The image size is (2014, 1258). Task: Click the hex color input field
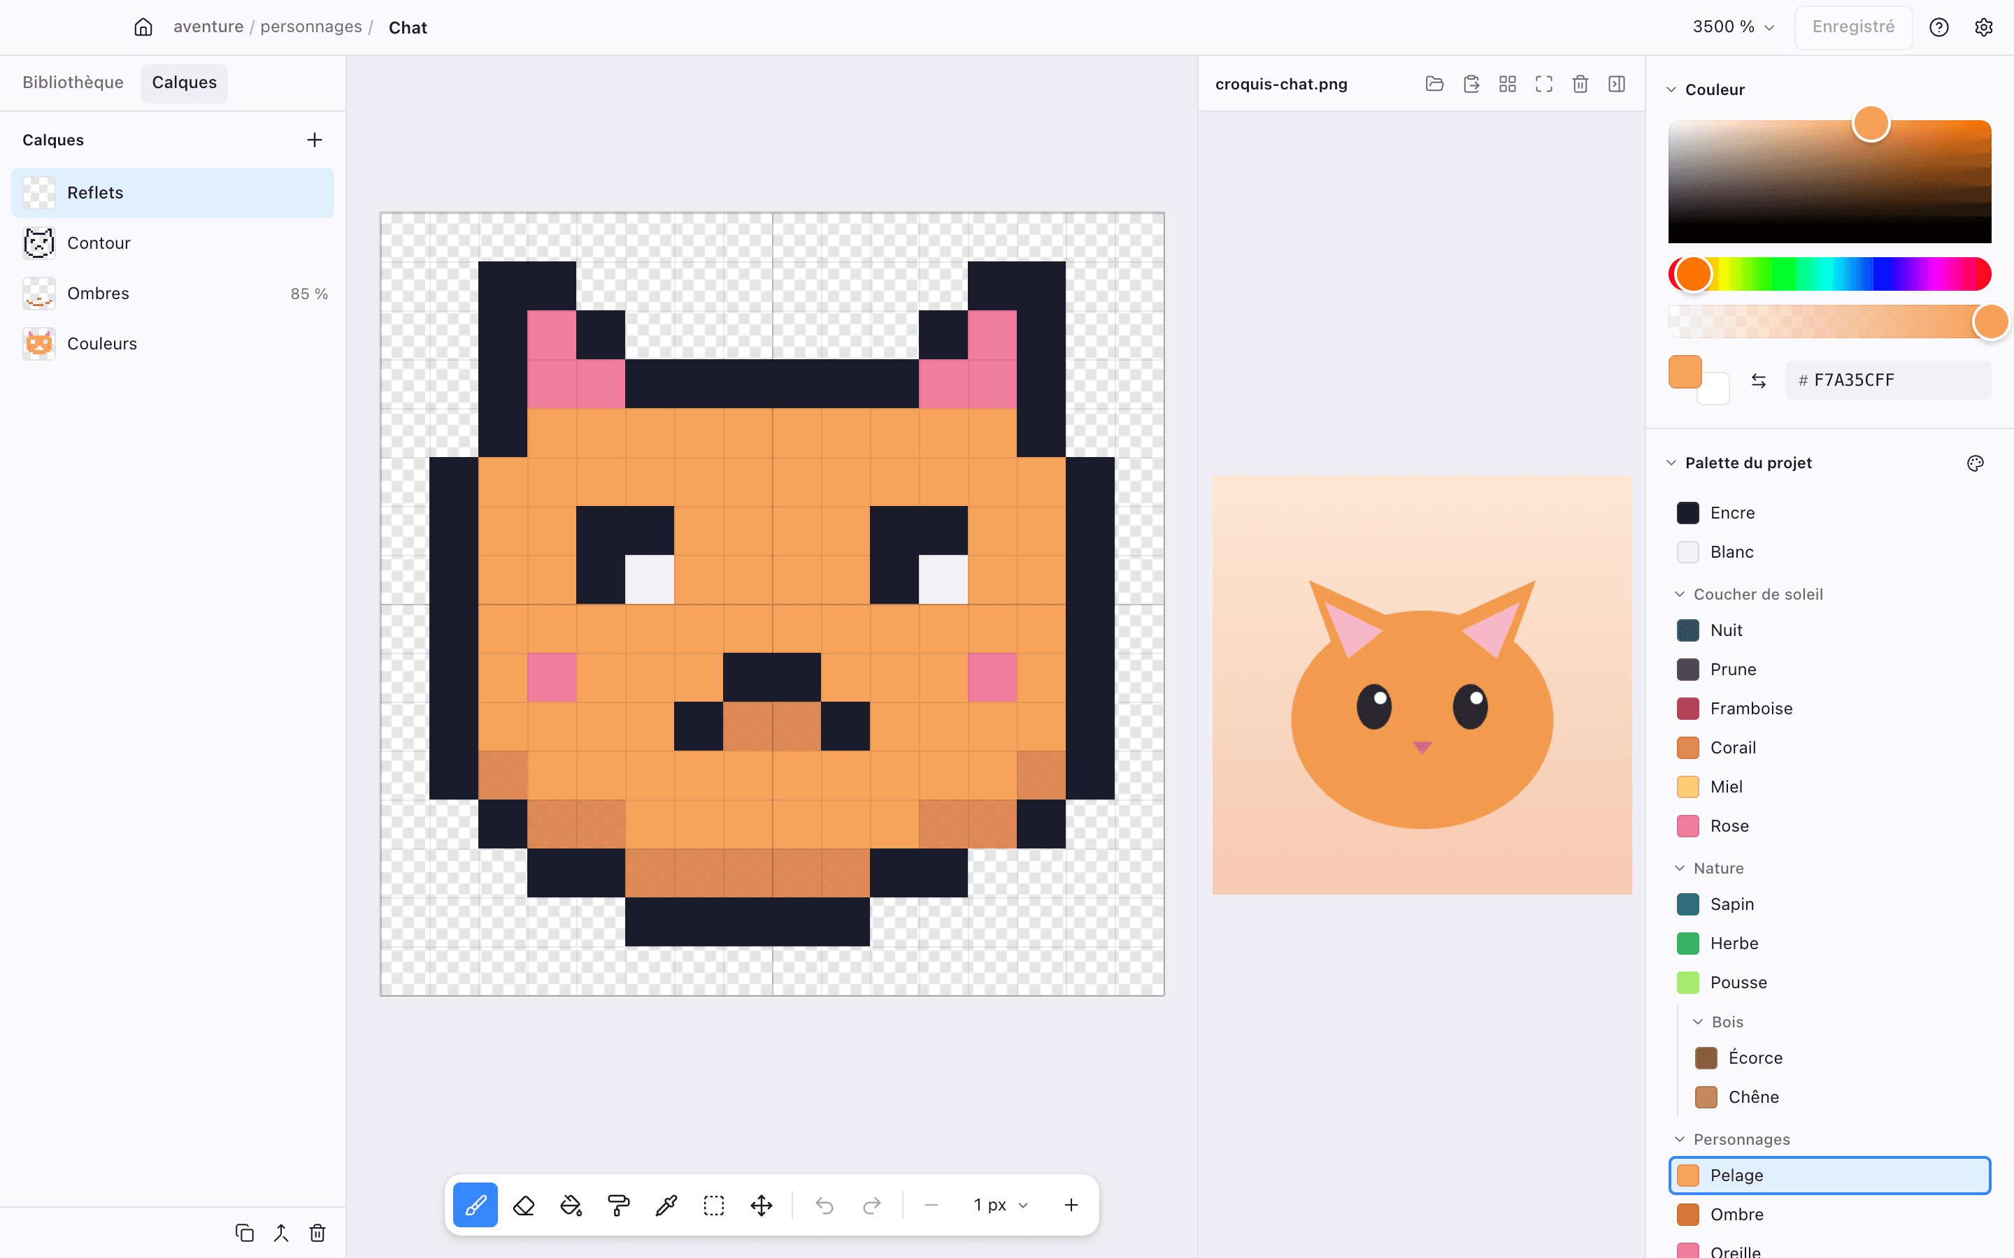click(1888, 380)
